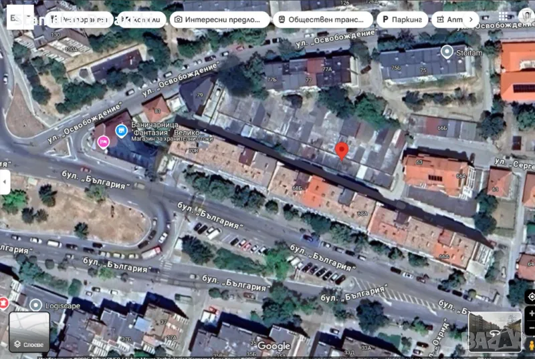Select the Паркинг category chip

(x=401, y=19)
